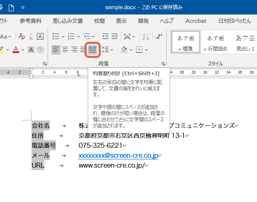Open Quick Access Toolbar customize arrow
257x202 pixels.
(23, 7)
